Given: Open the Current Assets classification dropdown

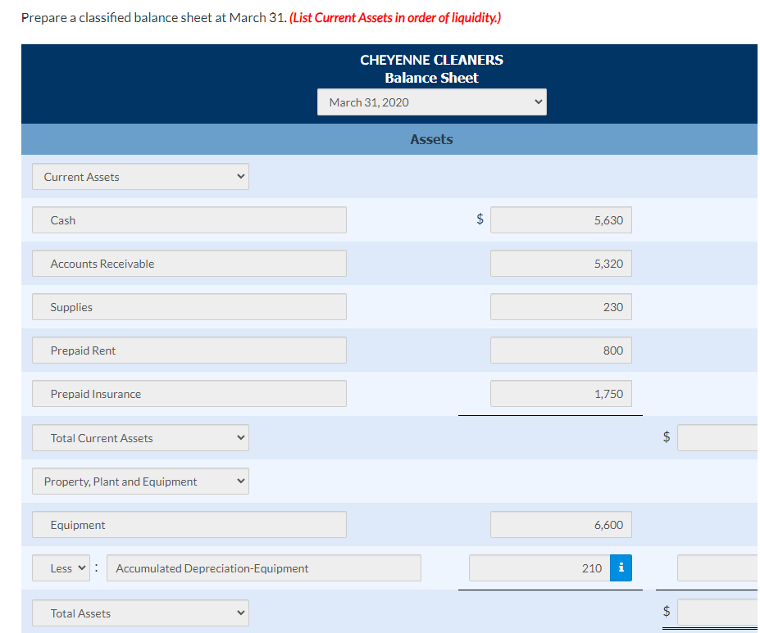Looking at the screenshot, I should point(139,176).
